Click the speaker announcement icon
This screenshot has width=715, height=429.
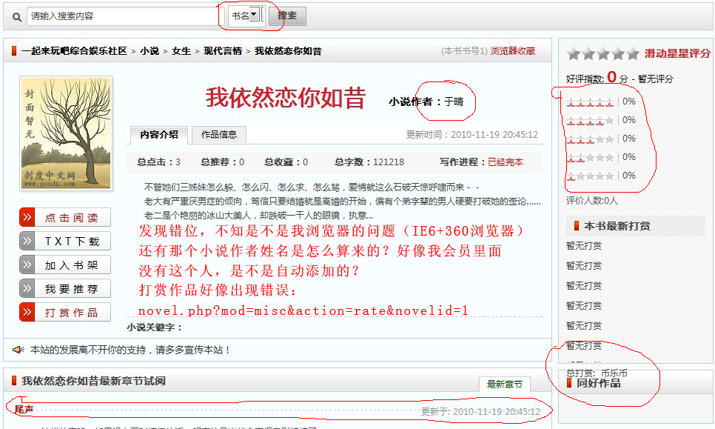tap(19, 350)
